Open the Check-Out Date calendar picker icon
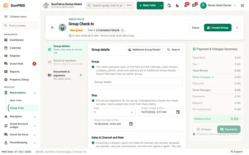 (131, 124)
